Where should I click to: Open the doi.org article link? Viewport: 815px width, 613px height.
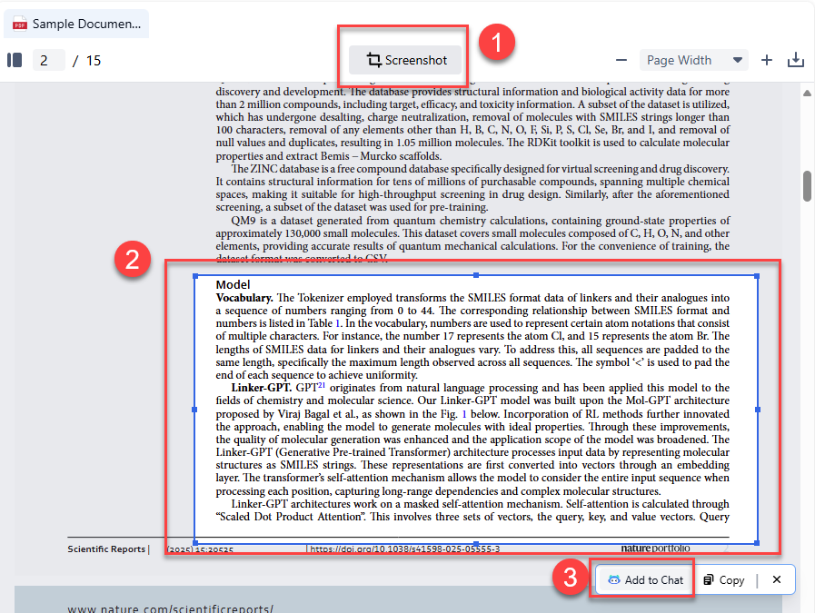point(404,549)
